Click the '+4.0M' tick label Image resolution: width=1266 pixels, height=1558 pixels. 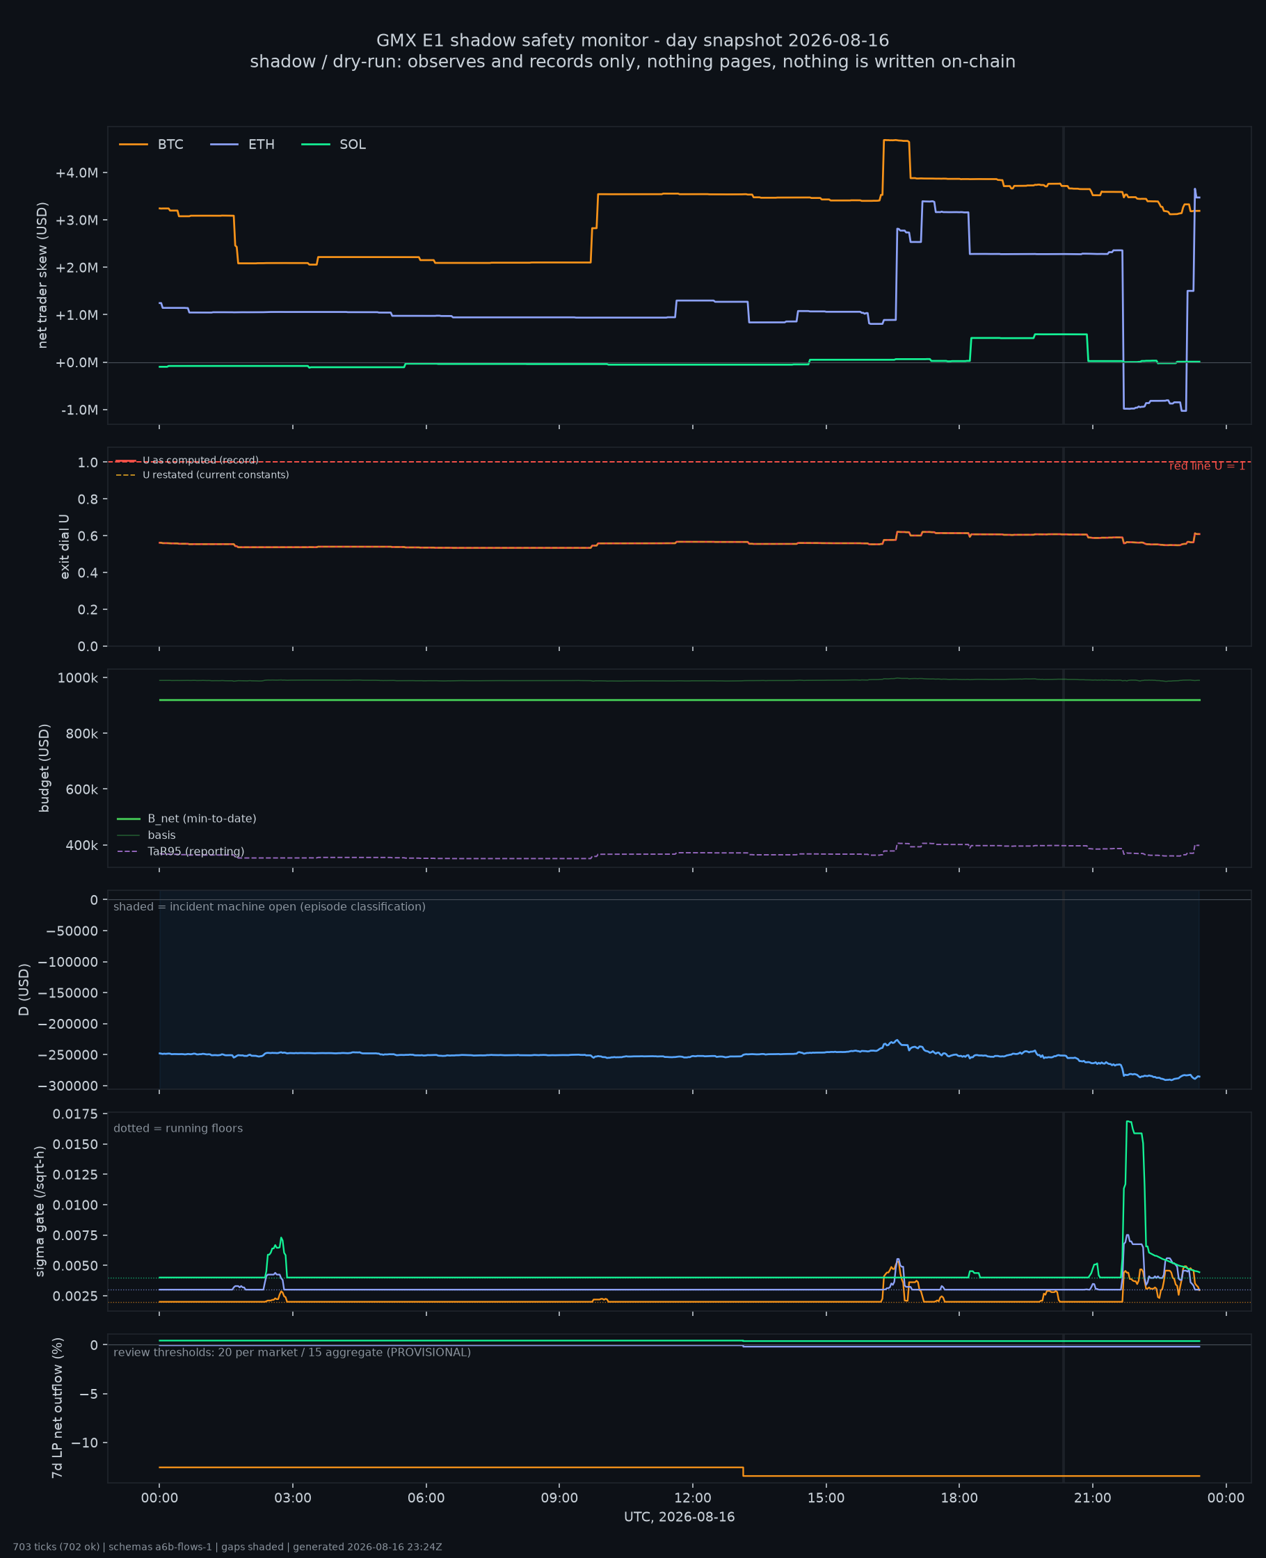tap(77, 172)
